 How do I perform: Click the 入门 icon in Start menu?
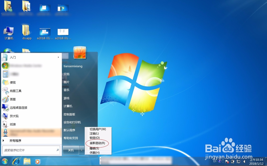5,57
